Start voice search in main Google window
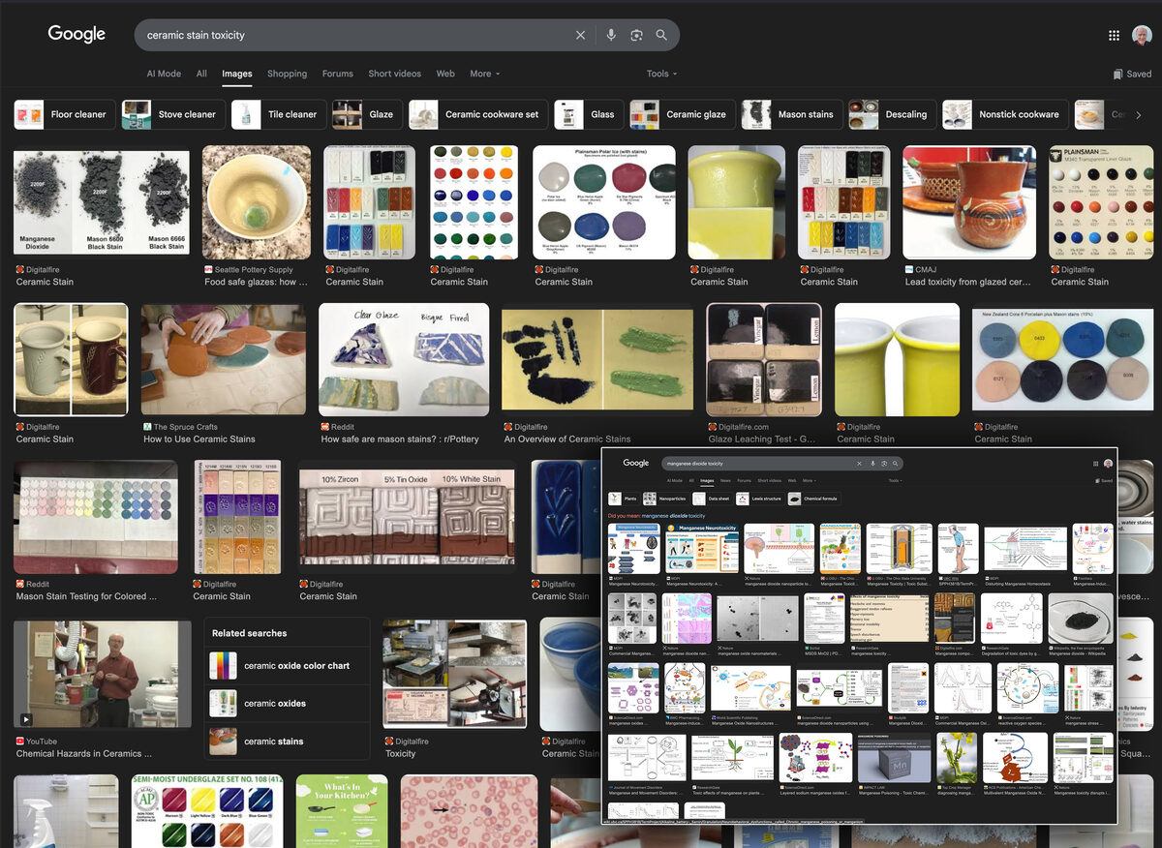Image resolution: width=1162 pixels, height=848 pixels. click(x=611, y=35)
